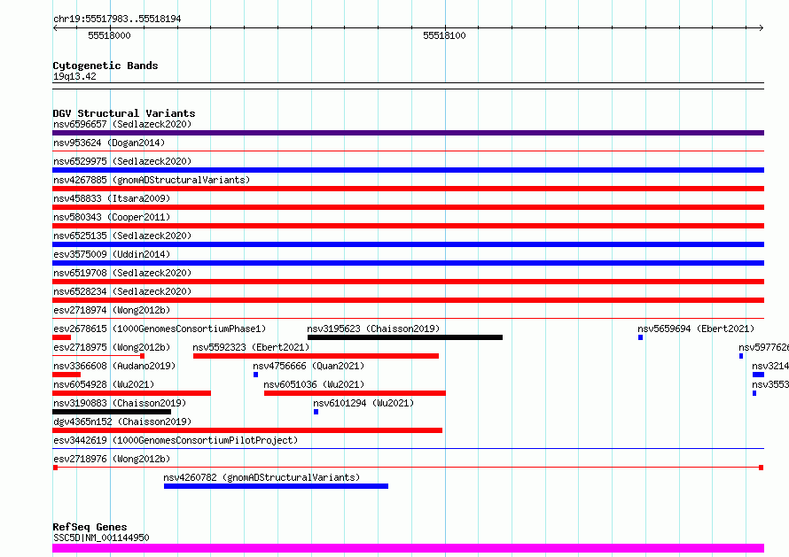Click the nsv6529975 (Sedlazeck2020) label
The image size is (789, 557).
pos(122,161)
